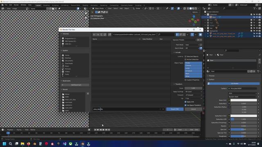Enable Selected Objects limit checkbox
262x147 pixels.
(185, 56)
